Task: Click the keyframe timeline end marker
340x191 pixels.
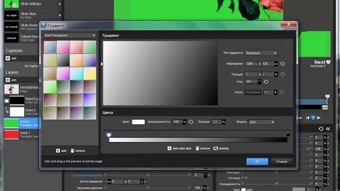Action: tap(328, 97)
